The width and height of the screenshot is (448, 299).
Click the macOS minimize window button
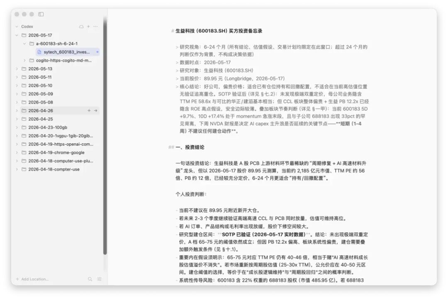tap(24, 14)
